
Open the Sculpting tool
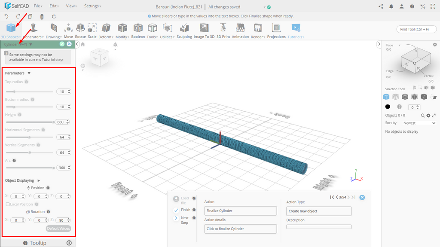184,30
